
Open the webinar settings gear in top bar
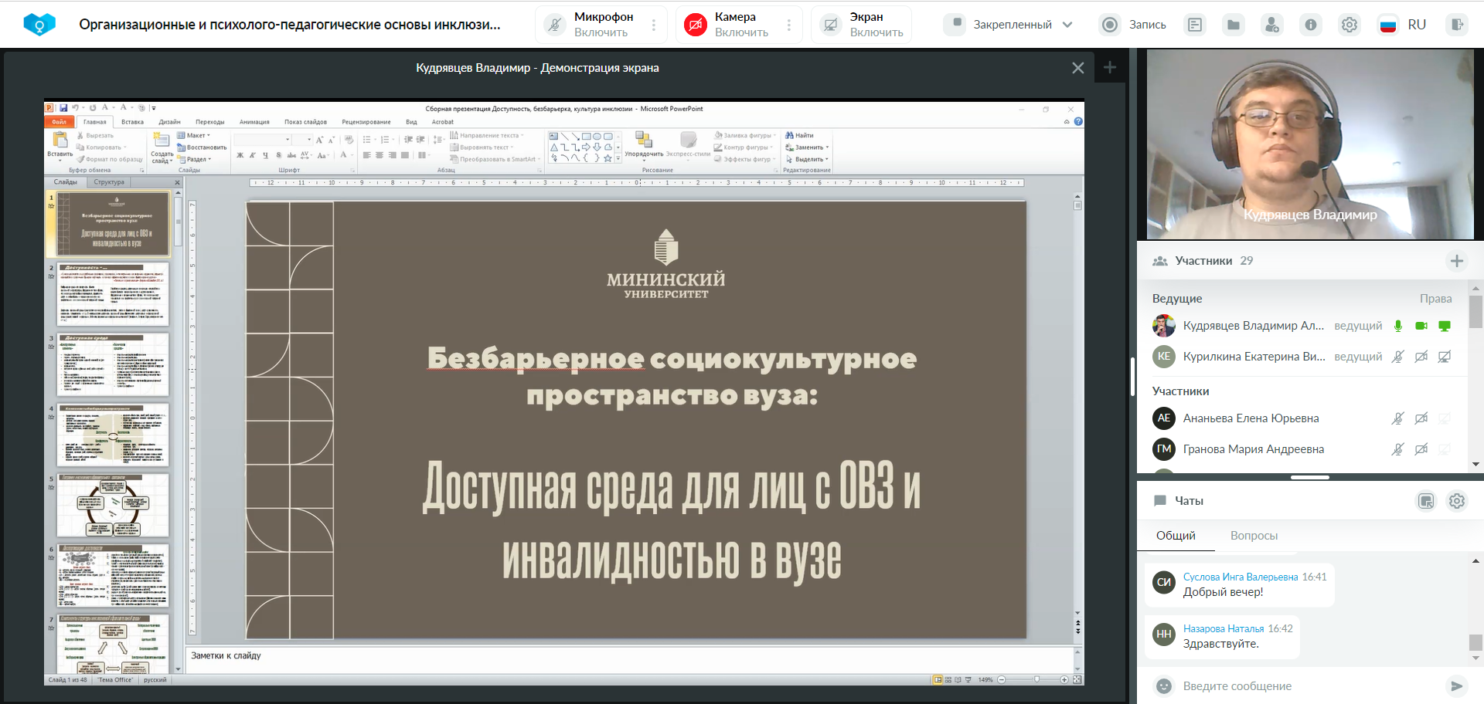click(1349, 25)
